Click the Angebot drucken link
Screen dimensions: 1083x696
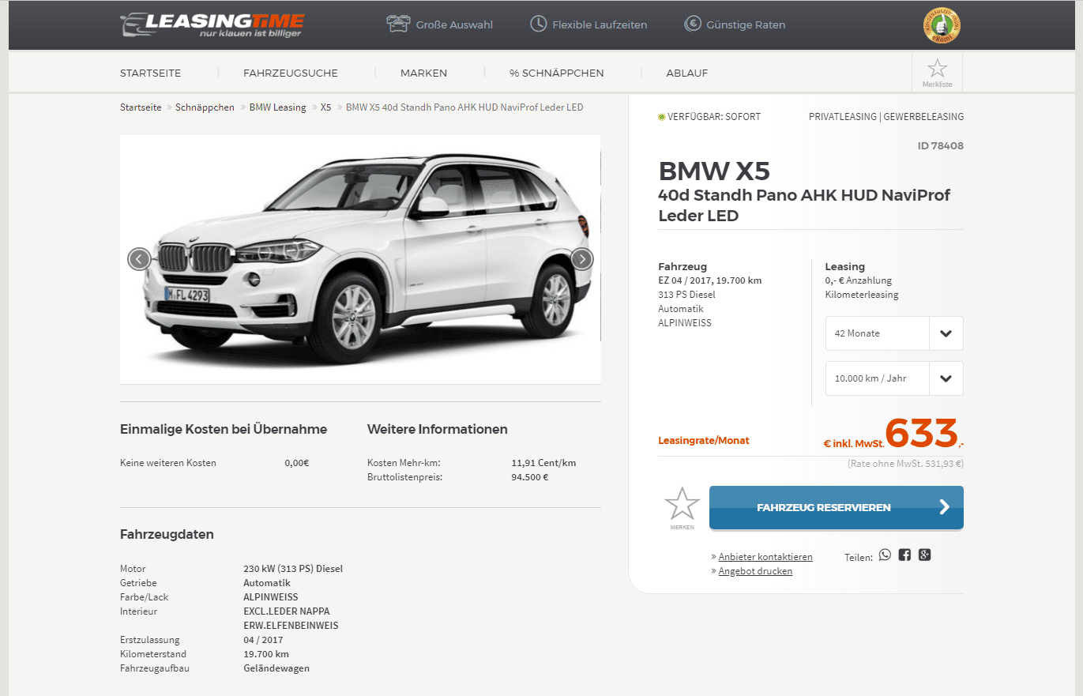point(755,571)
